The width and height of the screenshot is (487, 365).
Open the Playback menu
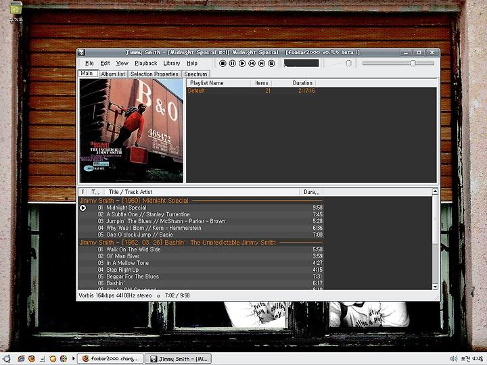coord(145,64)
